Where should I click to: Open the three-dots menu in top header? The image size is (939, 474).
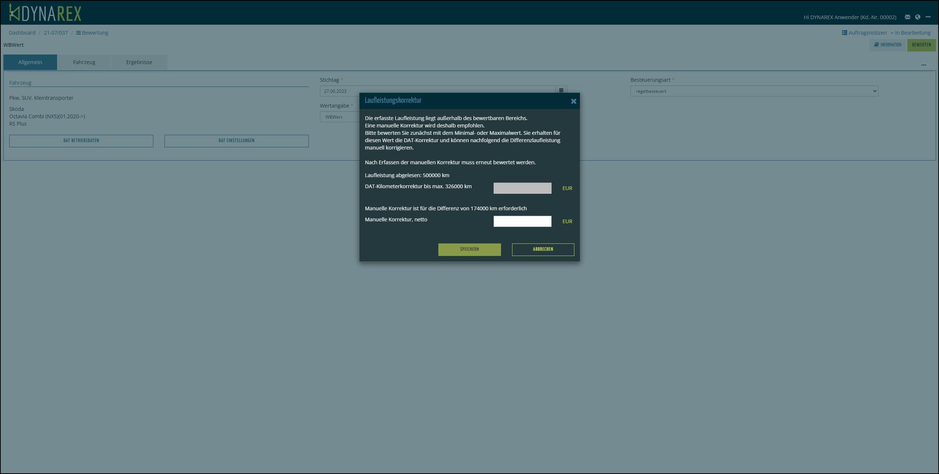928,17
